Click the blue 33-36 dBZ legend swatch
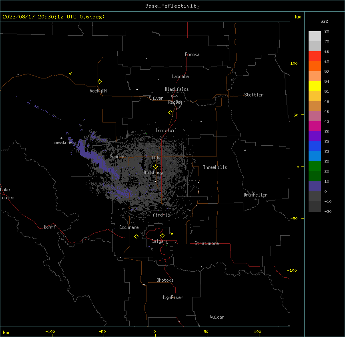This screenshot has width=345, height=337. pos(315,146)
